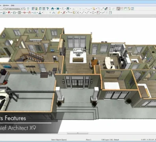Image resolution: width=156 pixels, height=142 pixels.
Task: Open the Window menu
Action: pyautogui.click(x=6, y=6)
